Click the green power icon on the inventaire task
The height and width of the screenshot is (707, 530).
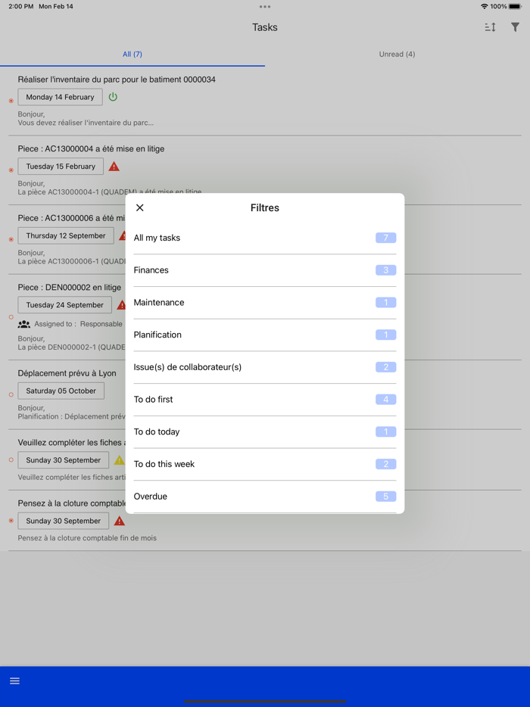pos(113,97)
